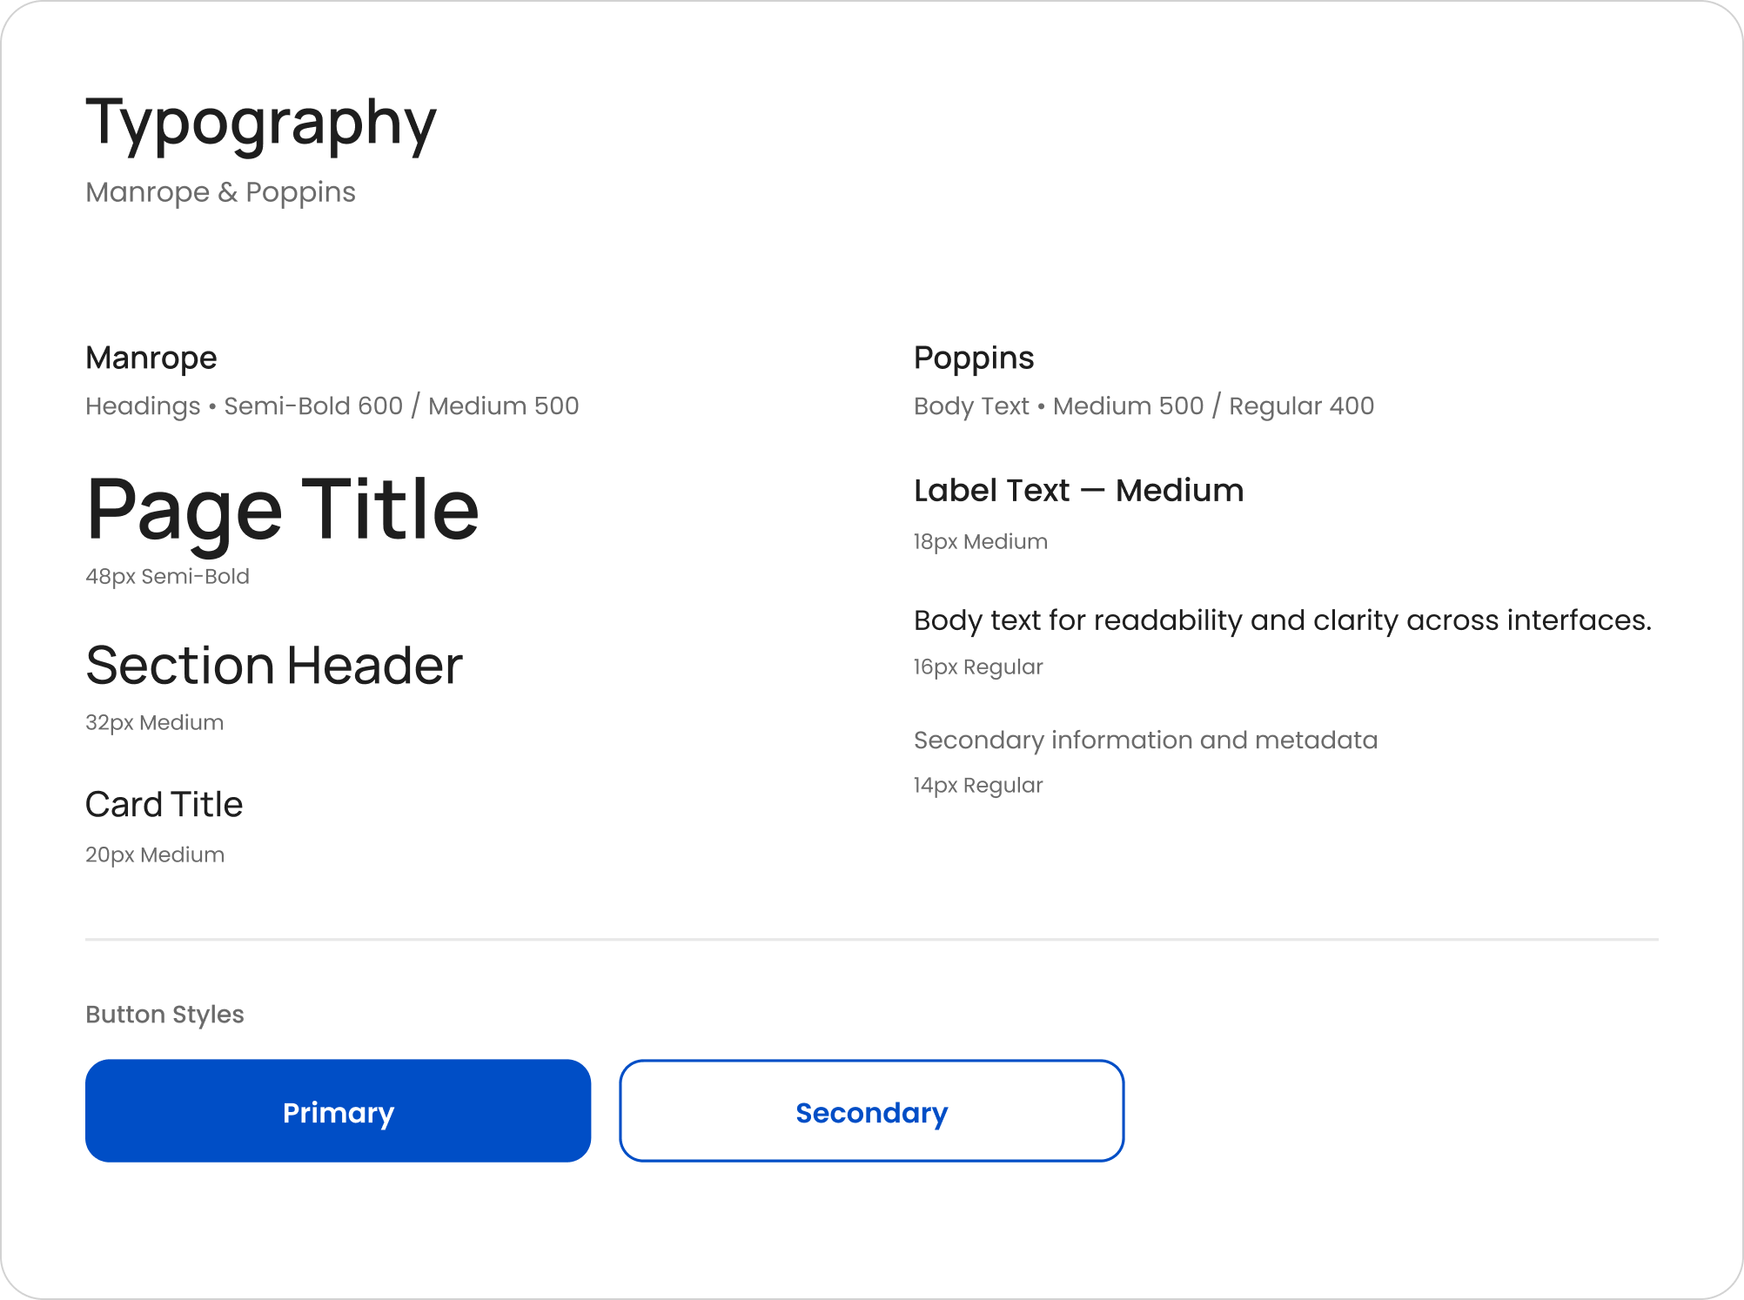Select the Body Text Medium 500 description

point(1144,405)
